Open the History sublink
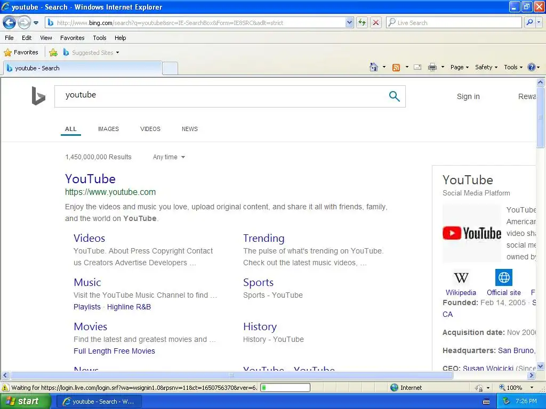The image size is (546, 409). (260, 326)
